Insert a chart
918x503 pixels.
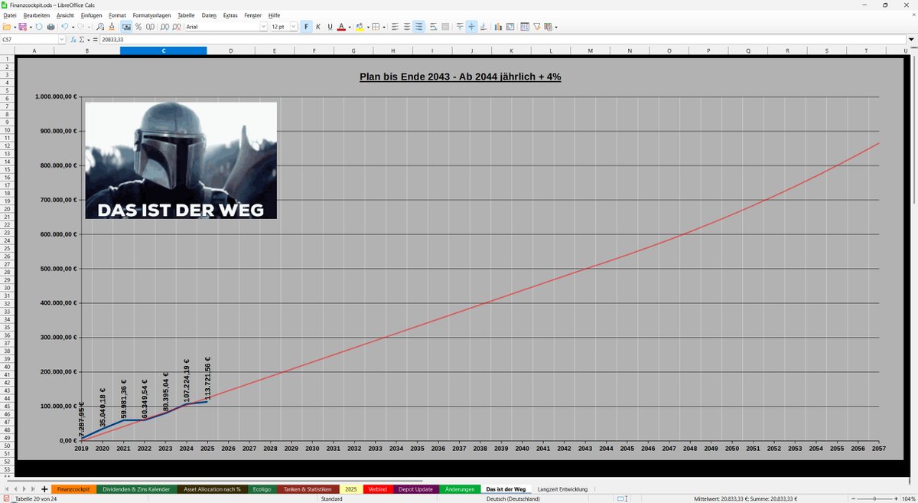(498, 27)
